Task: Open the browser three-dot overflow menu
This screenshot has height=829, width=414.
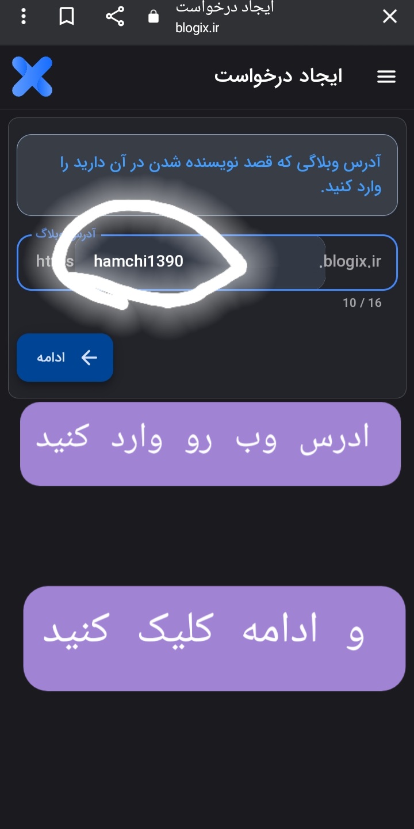Action: tap(23, 16)
